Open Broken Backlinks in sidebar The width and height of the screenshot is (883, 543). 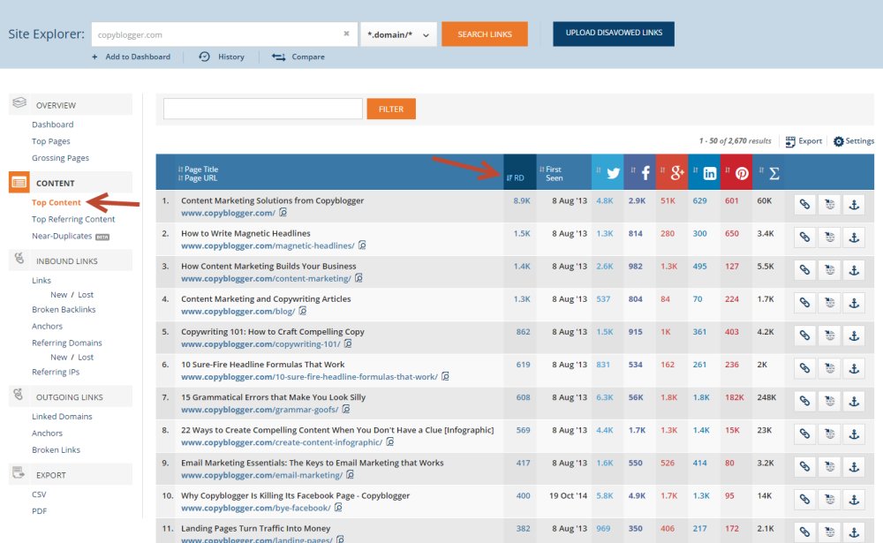pyautogui.click(x=64, y=309)
